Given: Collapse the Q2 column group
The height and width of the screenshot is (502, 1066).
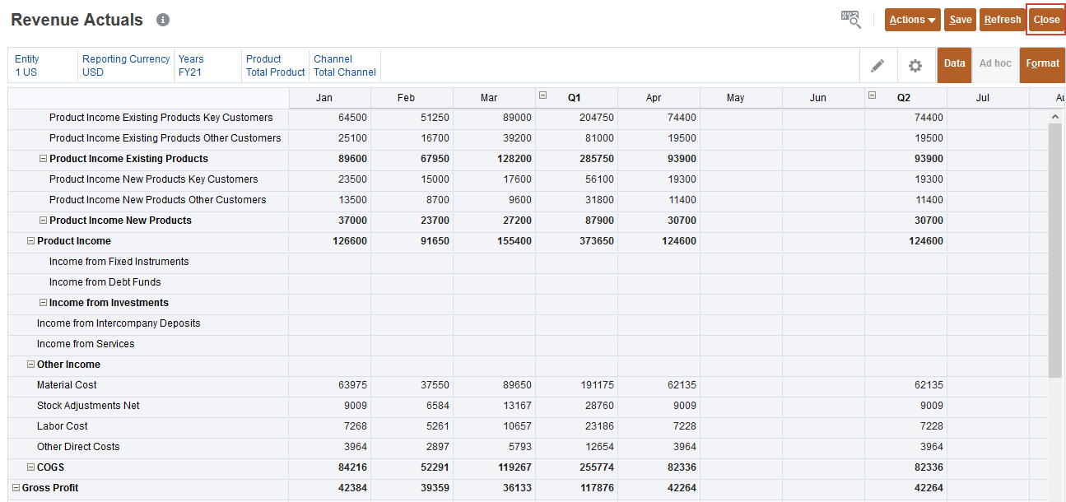Looking at the screenshot, I should click(x=872, y=95).
